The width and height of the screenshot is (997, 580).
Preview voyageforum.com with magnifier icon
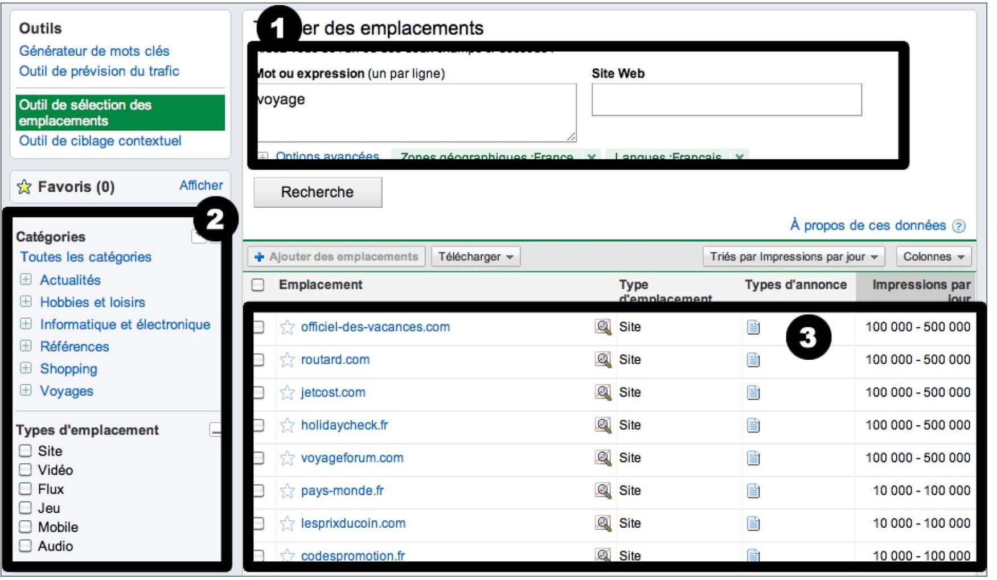(x=602, y=458)
